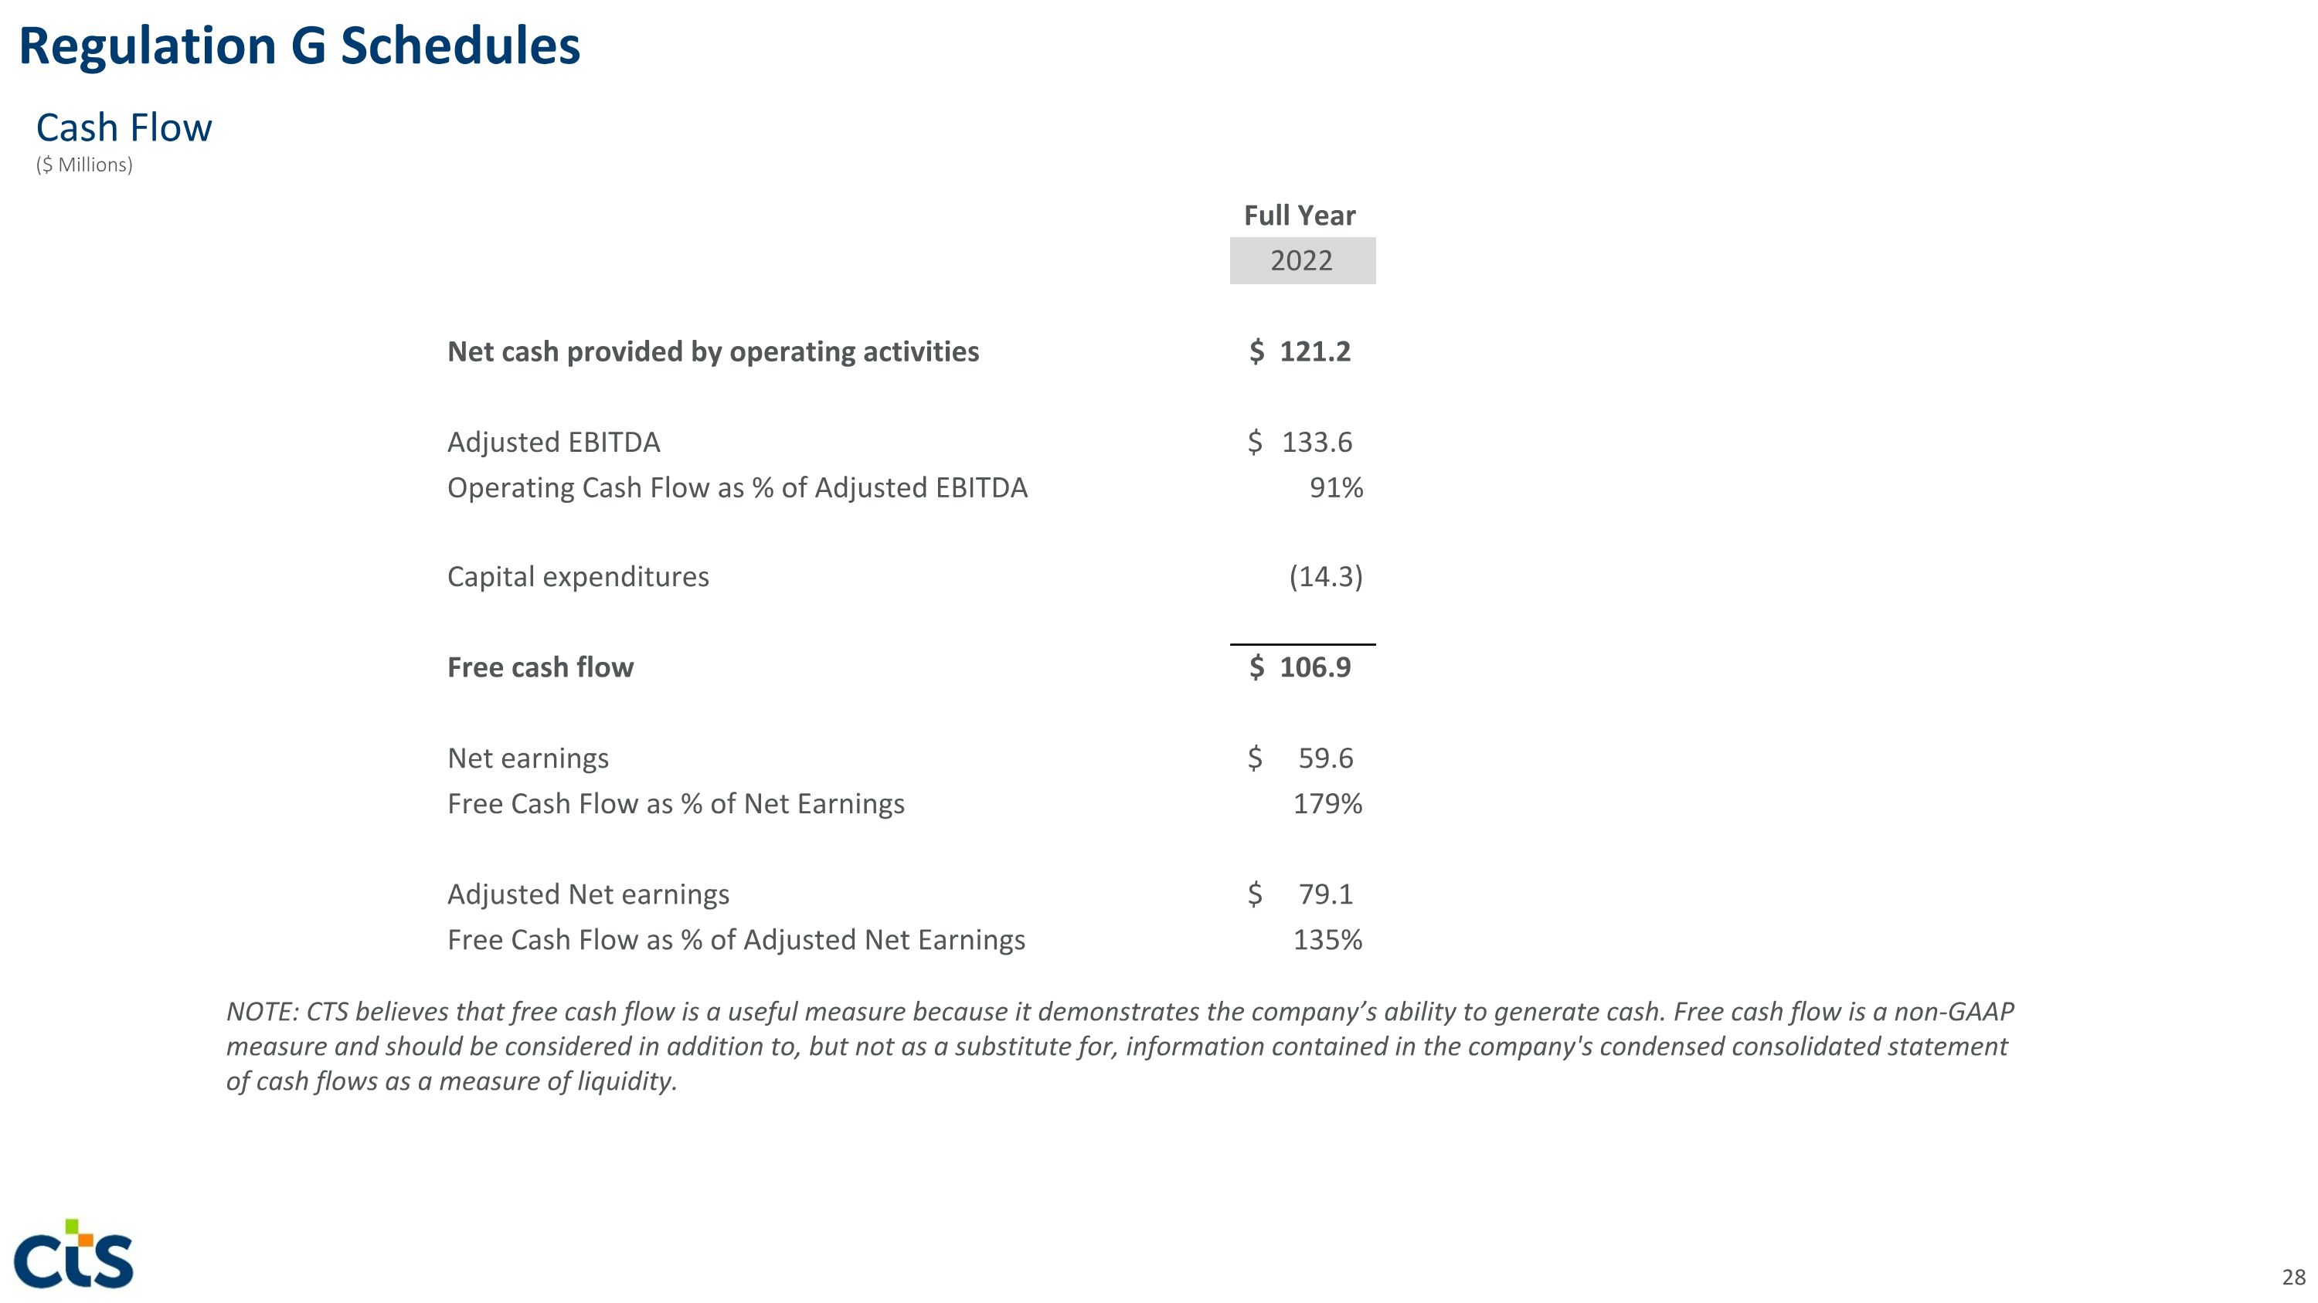This screenshot has height=1303, width=2318.
Task: Click the Regulation G Schedules title
Action: click(x=299, y=46)
